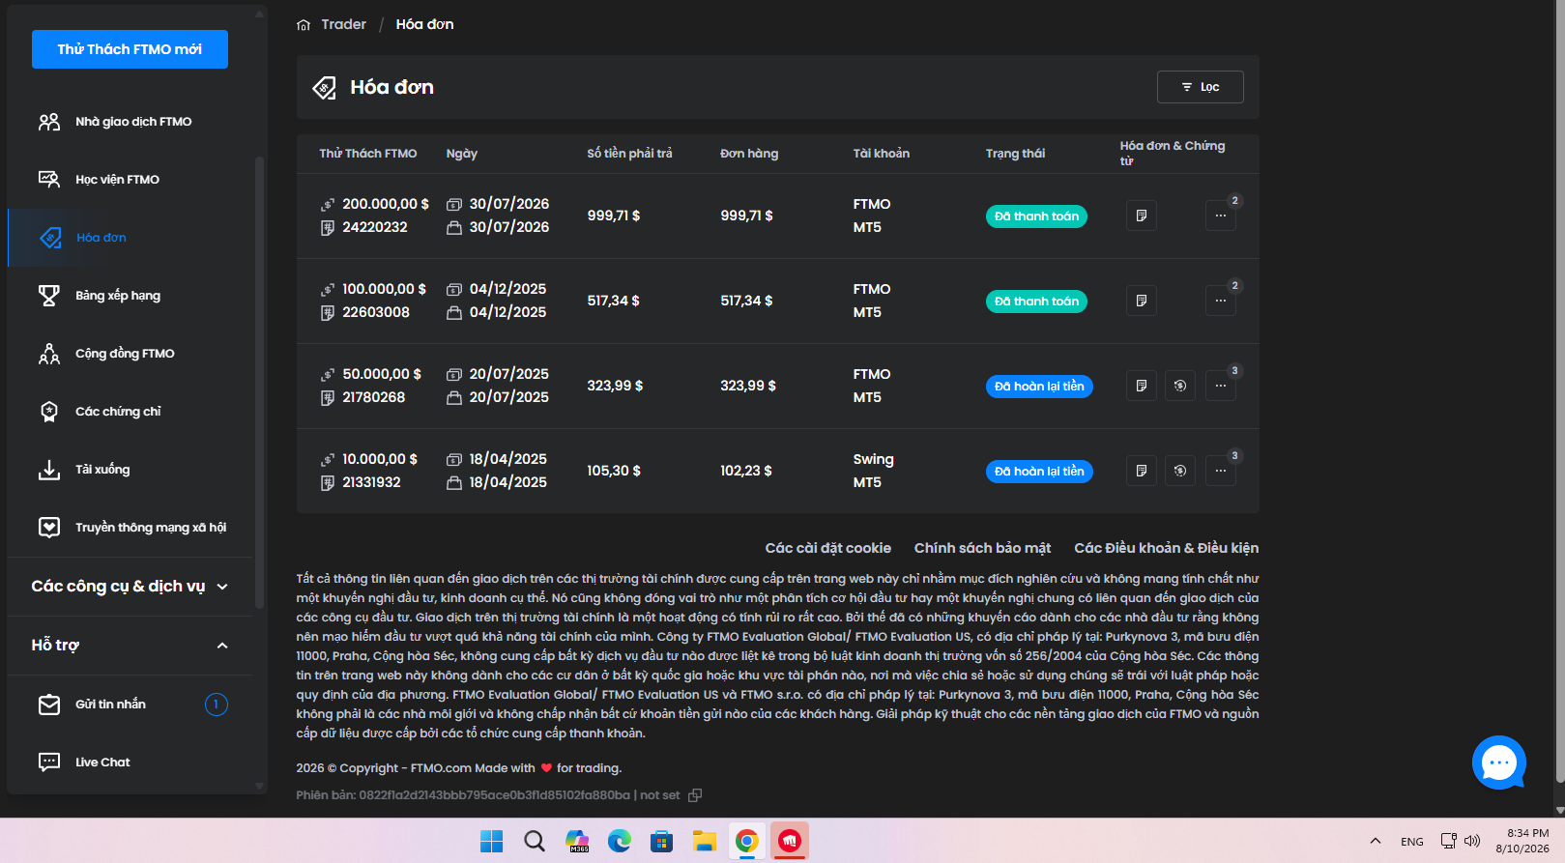Click the Trạng thái column header

click(1015, 154)
